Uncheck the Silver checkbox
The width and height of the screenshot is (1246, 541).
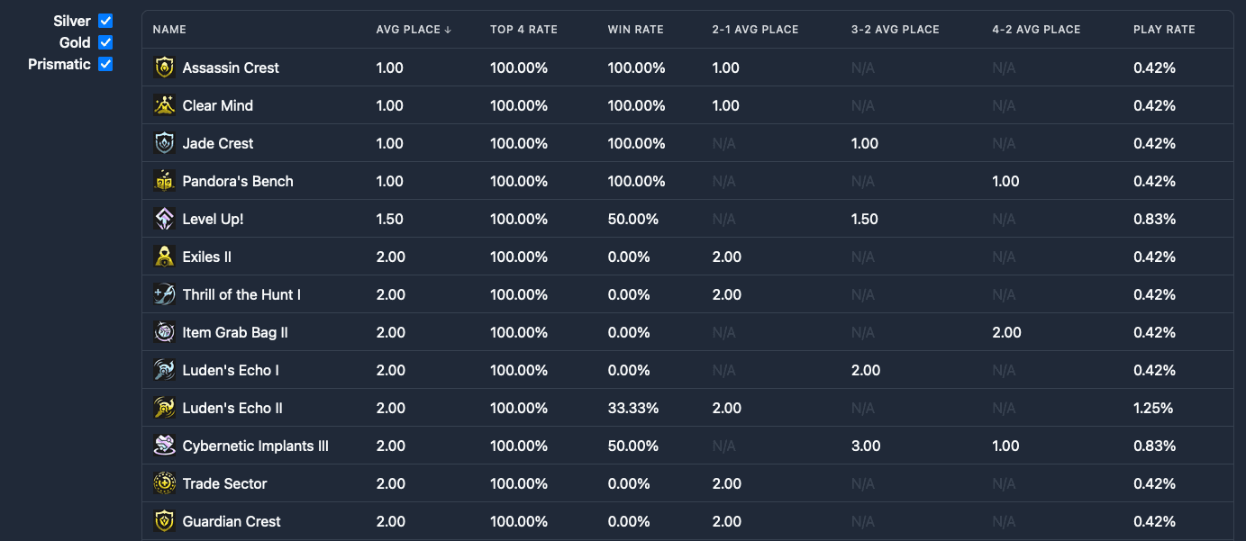pyautogui.click(x=105, y=21)
